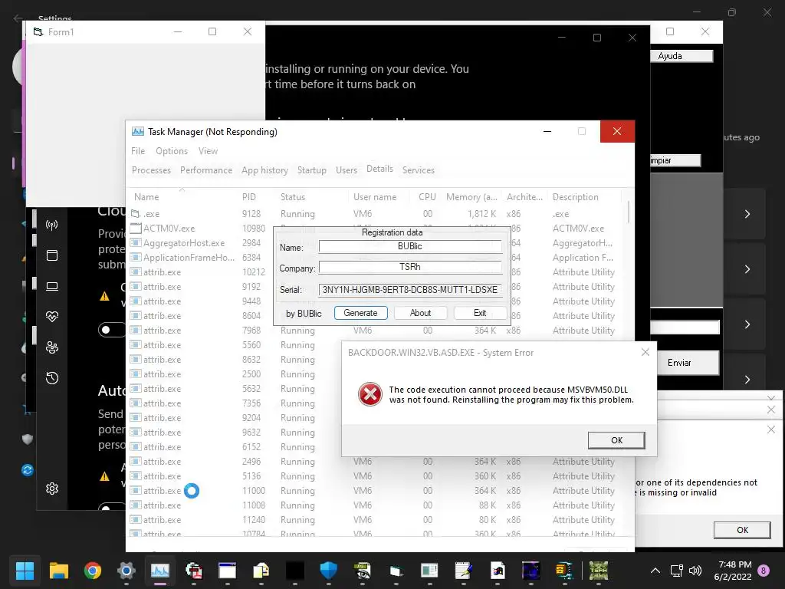
Task: Sort by the Memory column header
Action: 471,197
